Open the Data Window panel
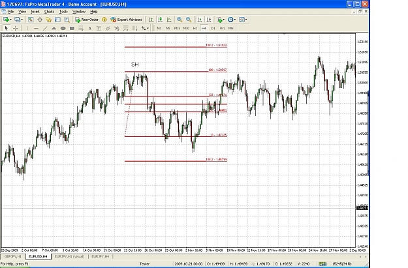The width and height of the screenshot is (408, 268). [x=40, y=20]
